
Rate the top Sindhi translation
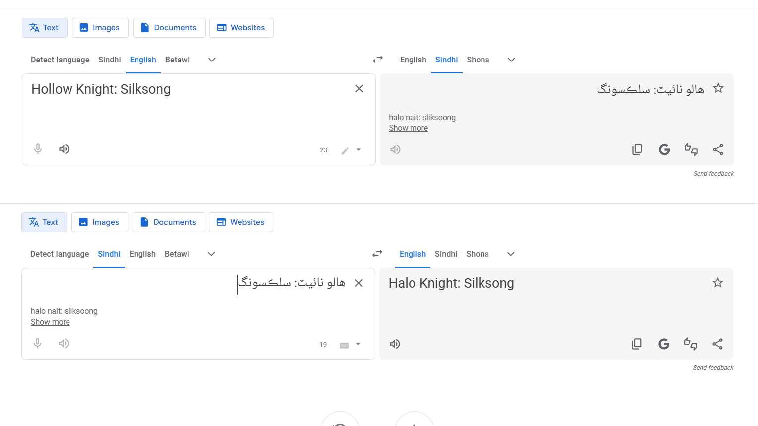click(691, 149)
